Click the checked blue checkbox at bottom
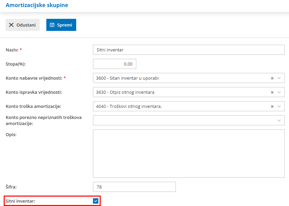Screen dimensions: 289x206 [95, 200]
